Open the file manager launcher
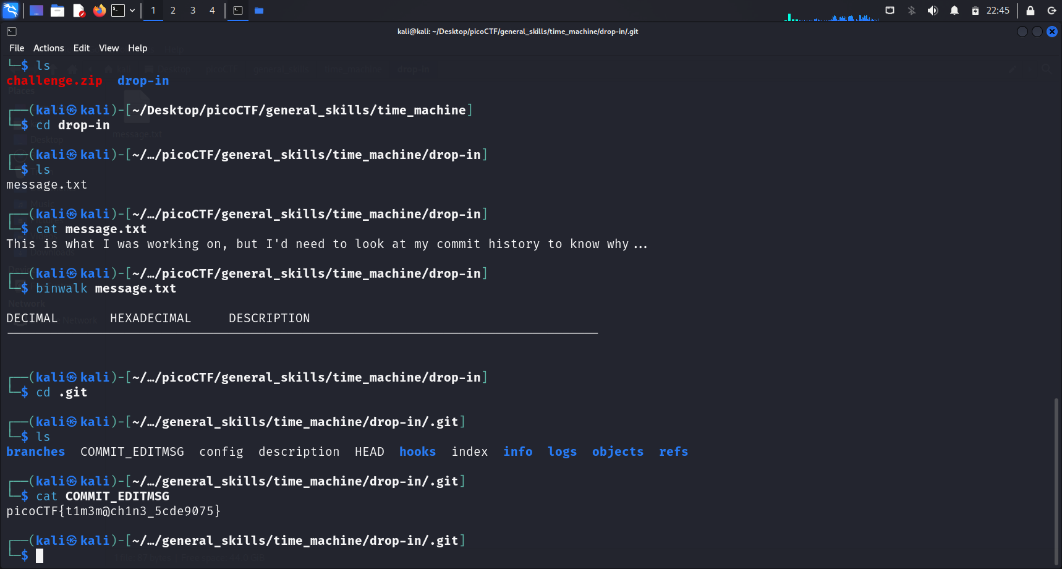This screenshot has height=569, width=1062. pos(57,11)
